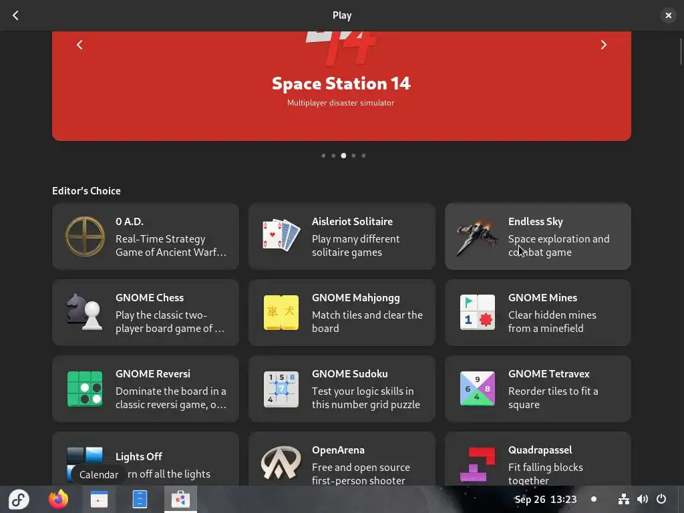The width and height of the screenshot is (684, 513).
Task: Open the blue Files taskbar icon
Action: coord(140,500)
